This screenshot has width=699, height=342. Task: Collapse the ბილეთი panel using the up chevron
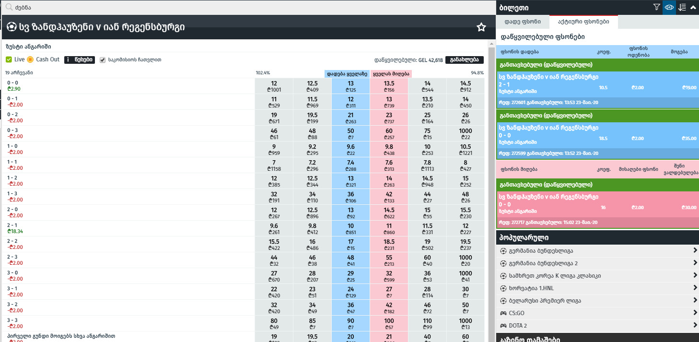(693, 7)
